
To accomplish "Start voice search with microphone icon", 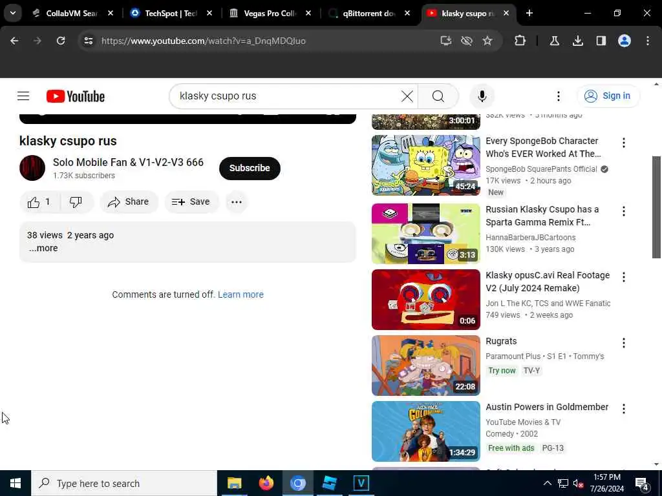I will (x=482, y=96).
